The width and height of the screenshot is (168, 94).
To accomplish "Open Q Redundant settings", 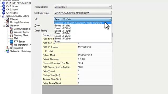I will click(x=17, y=48).
